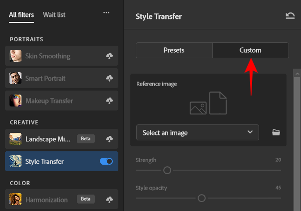
Task: Click the PORTRAITS section heading
Action: click(x=26, y=39)
